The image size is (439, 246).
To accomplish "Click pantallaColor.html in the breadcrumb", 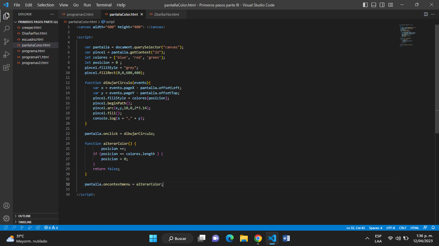I will 82,22.
